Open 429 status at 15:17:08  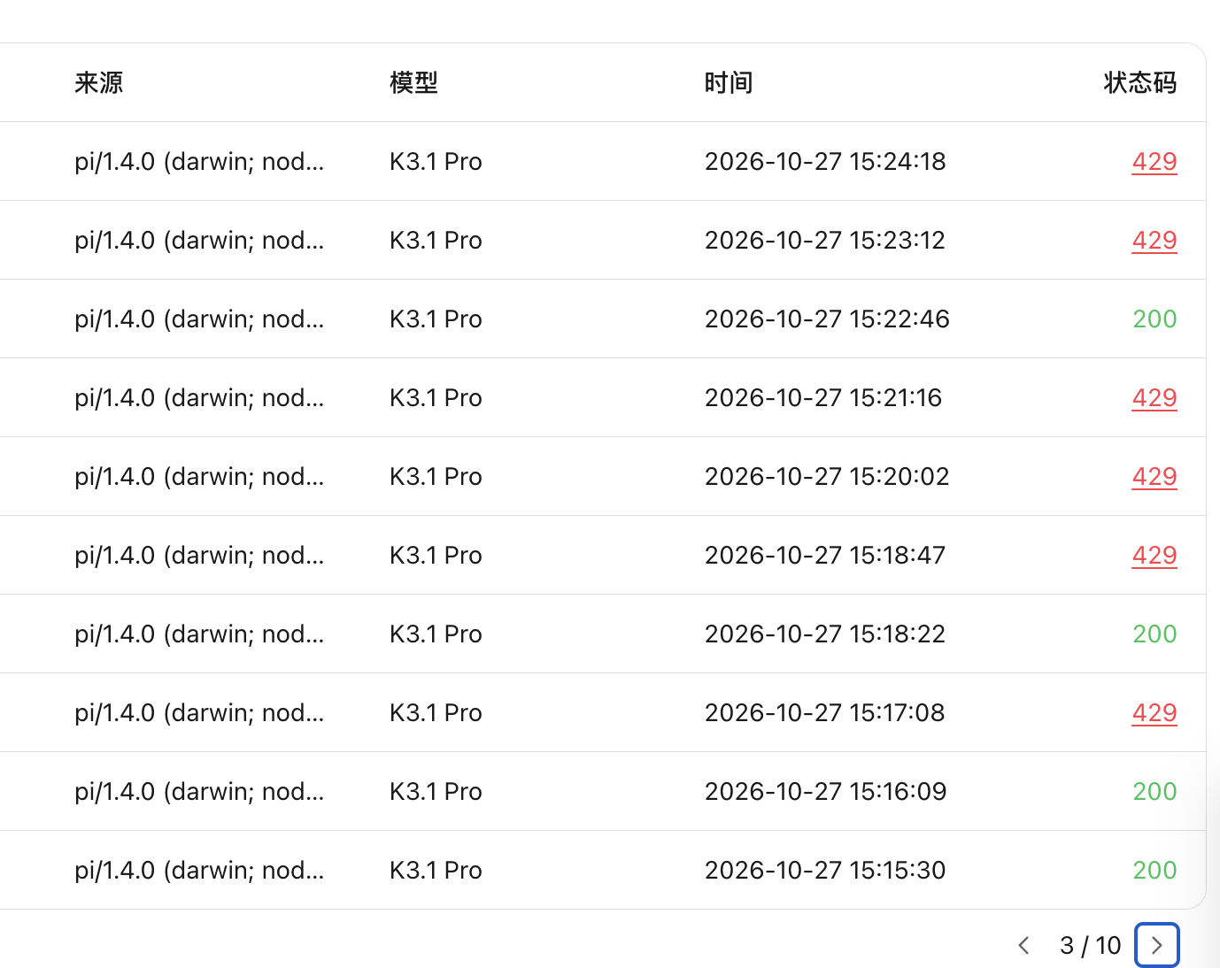tap(1154, 712)
